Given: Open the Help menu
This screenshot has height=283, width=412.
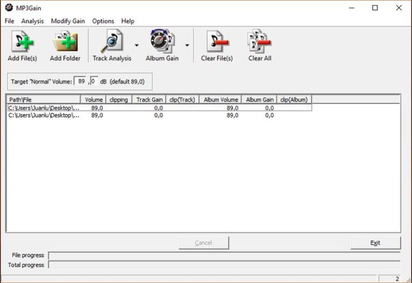Looking at the screenshot, I should pos(128,21).
